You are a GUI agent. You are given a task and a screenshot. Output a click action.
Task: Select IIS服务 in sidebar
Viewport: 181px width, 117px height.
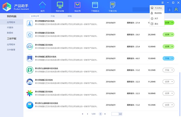10,27
